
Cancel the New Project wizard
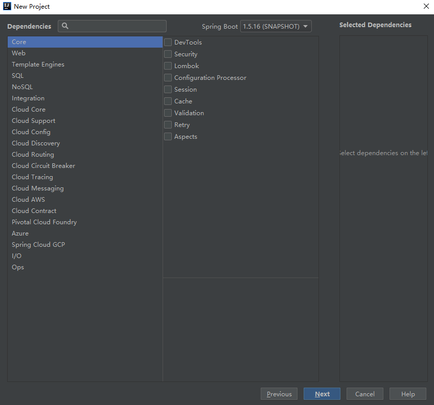[x=365, y=394]
